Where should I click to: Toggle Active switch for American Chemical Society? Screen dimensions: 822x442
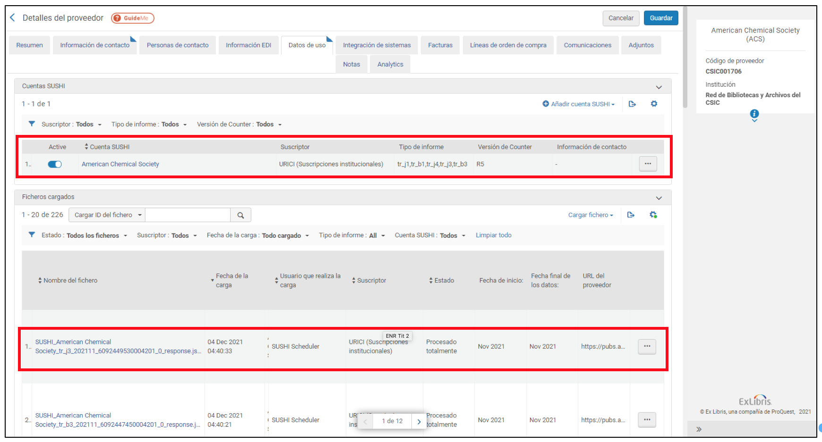coord(55,164)
